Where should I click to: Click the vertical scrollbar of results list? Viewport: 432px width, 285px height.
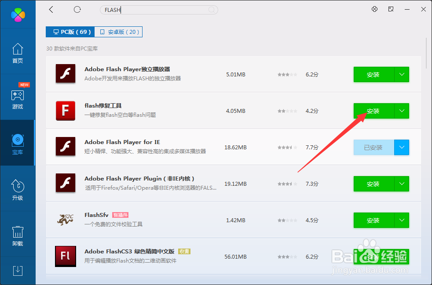(x=427, y=53)
